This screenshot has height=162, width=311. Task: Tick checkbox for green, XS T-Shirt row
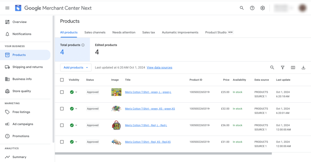[x=62, y=109]
